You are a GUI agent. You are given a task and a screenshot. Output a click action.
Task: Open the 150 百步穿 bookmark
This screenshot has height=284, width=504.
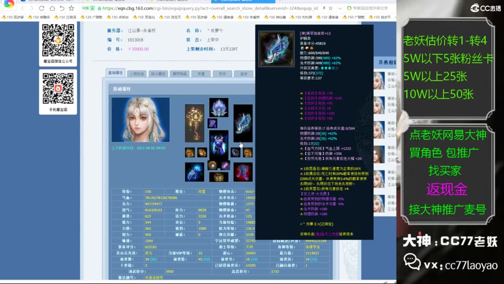(13, 17)
